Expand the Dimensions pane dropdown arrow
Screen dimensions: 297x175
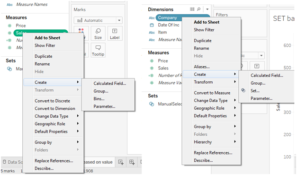207,9
